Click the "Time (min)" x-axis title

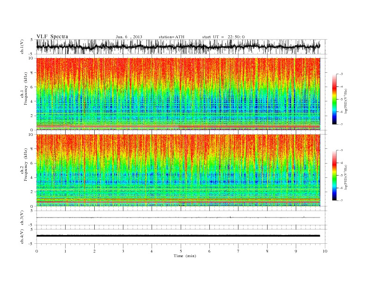click(185, 256)
